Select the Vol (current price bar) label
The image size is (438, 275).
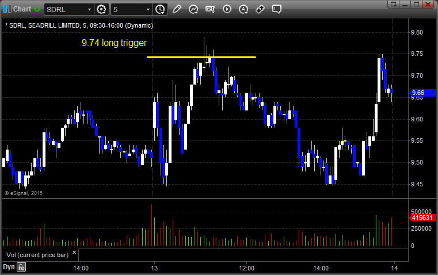point(37,255)
